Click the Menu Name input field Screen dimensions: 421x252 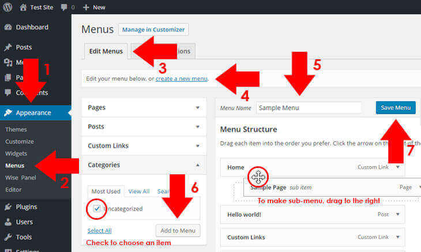tap(309, 108)
